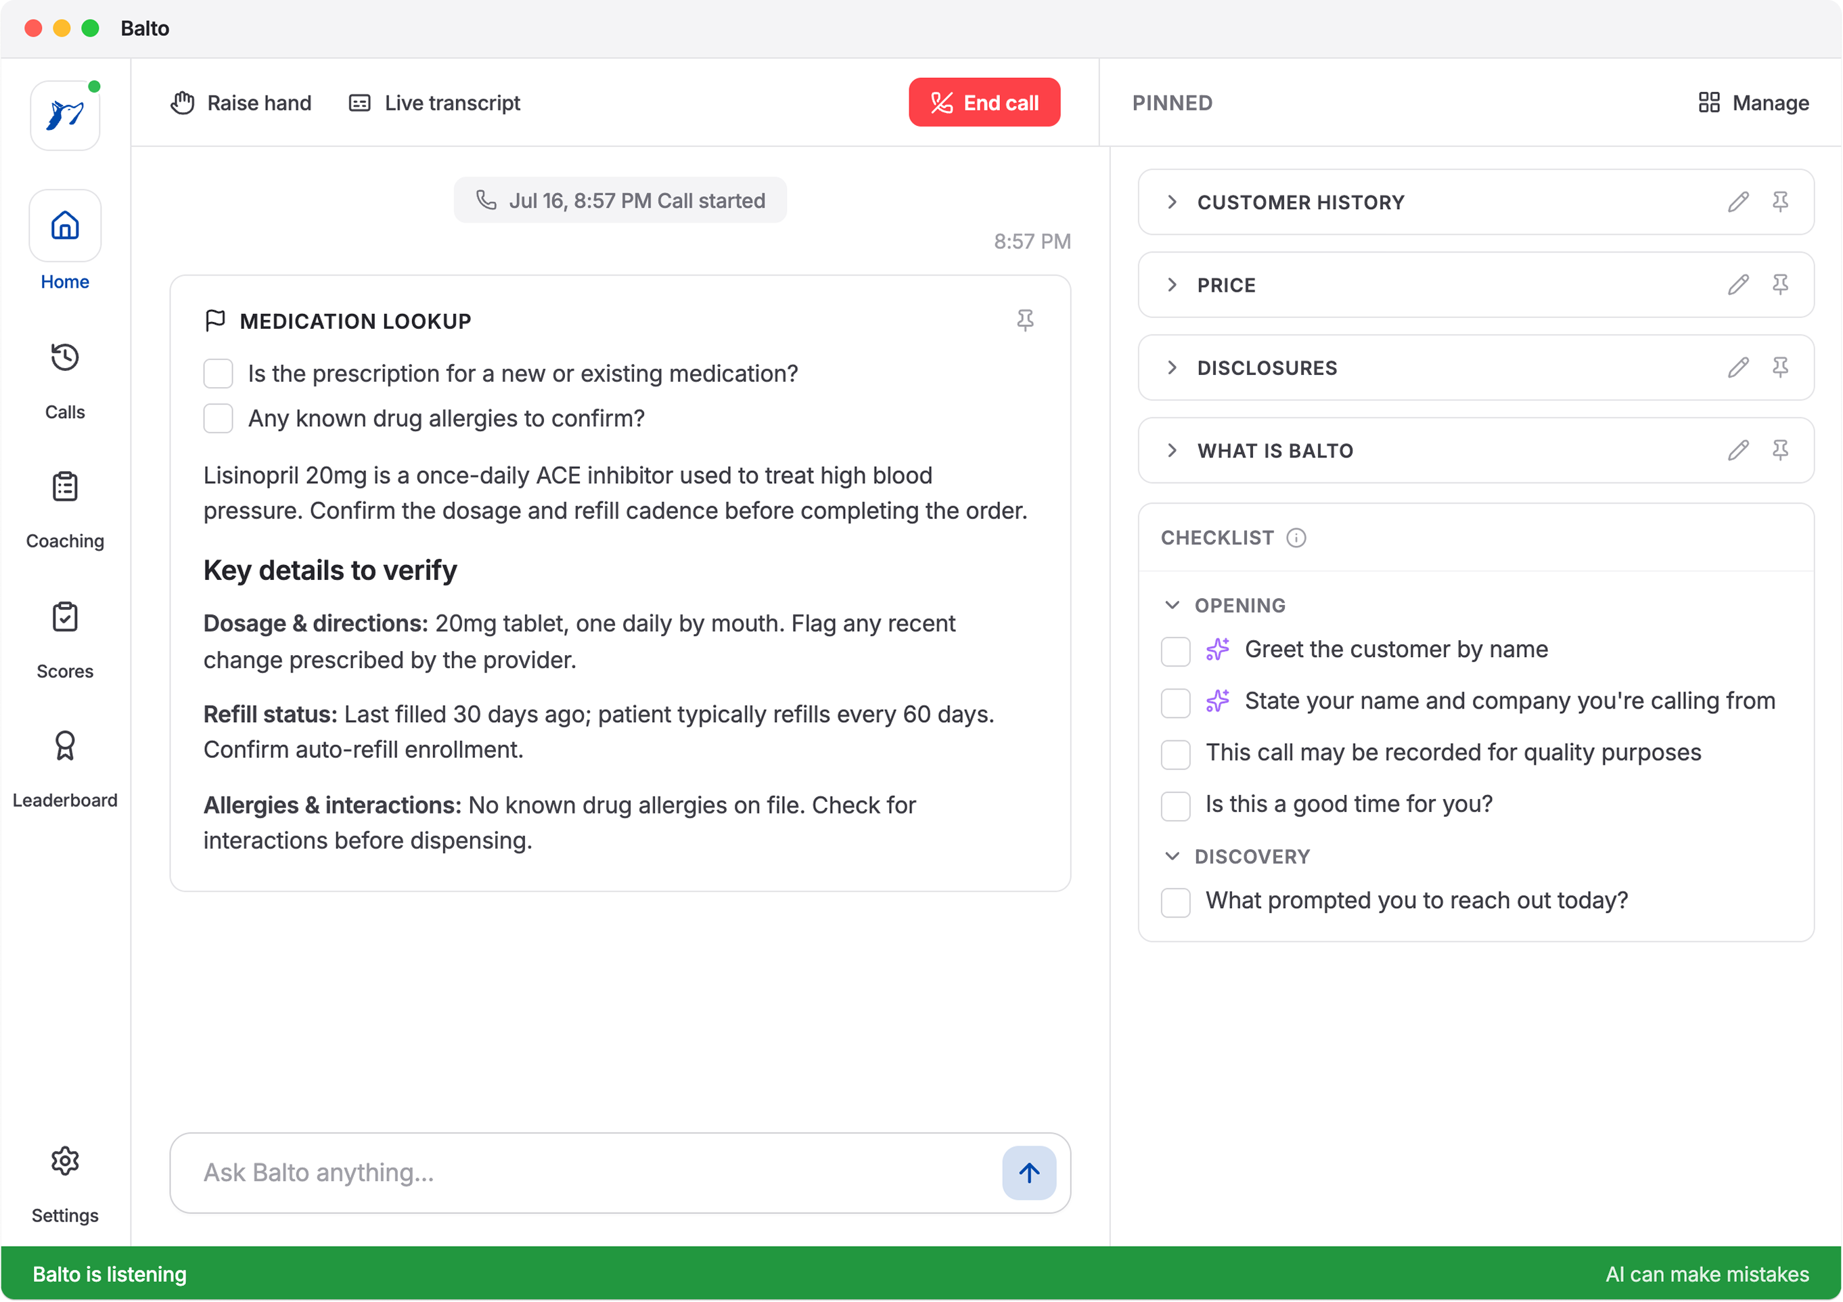1843x1302 pixels.
Task: Pin the Medication Lookup card
Action: [x=1025, y=320]
